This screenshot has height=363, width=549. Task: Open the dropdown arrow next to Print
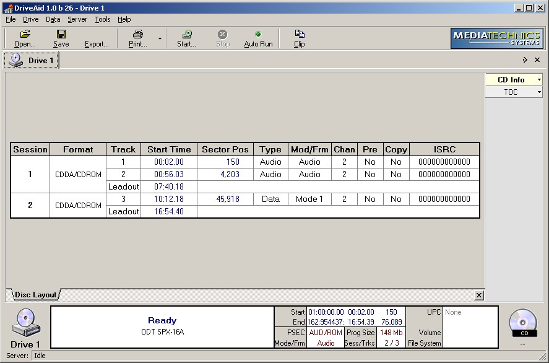pos(160,38)
